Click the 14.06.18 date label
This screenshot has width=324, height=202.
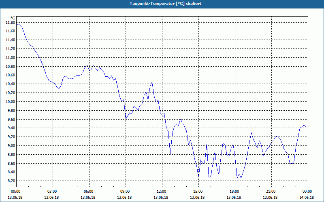[x=307, y=198]
